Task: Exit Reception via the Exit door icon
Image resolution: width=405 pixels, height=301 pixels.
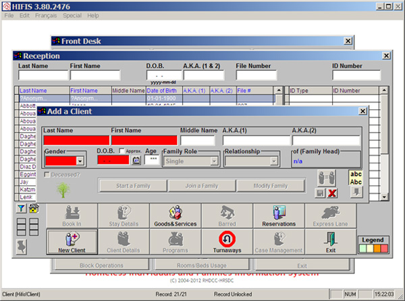Action: [x=331, y=241]
